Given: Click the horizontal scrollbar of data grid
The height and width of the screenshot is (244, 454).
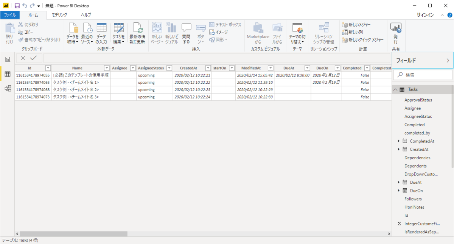Looking at the screenshot, I should pos(74,234).
